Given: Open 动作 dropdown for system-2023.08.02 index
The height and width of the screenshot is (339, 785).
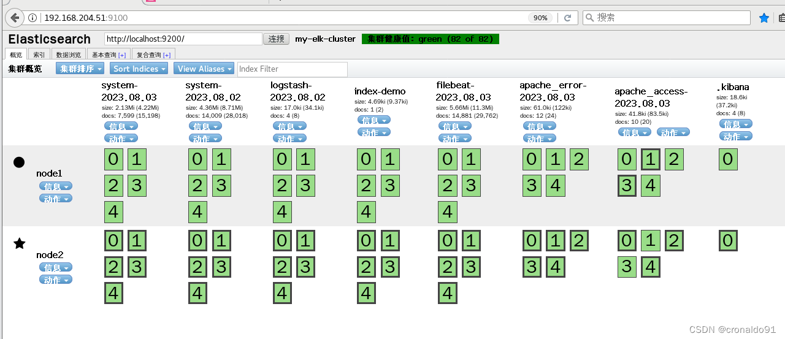Looking at the screenshot, I should point(205,139).
